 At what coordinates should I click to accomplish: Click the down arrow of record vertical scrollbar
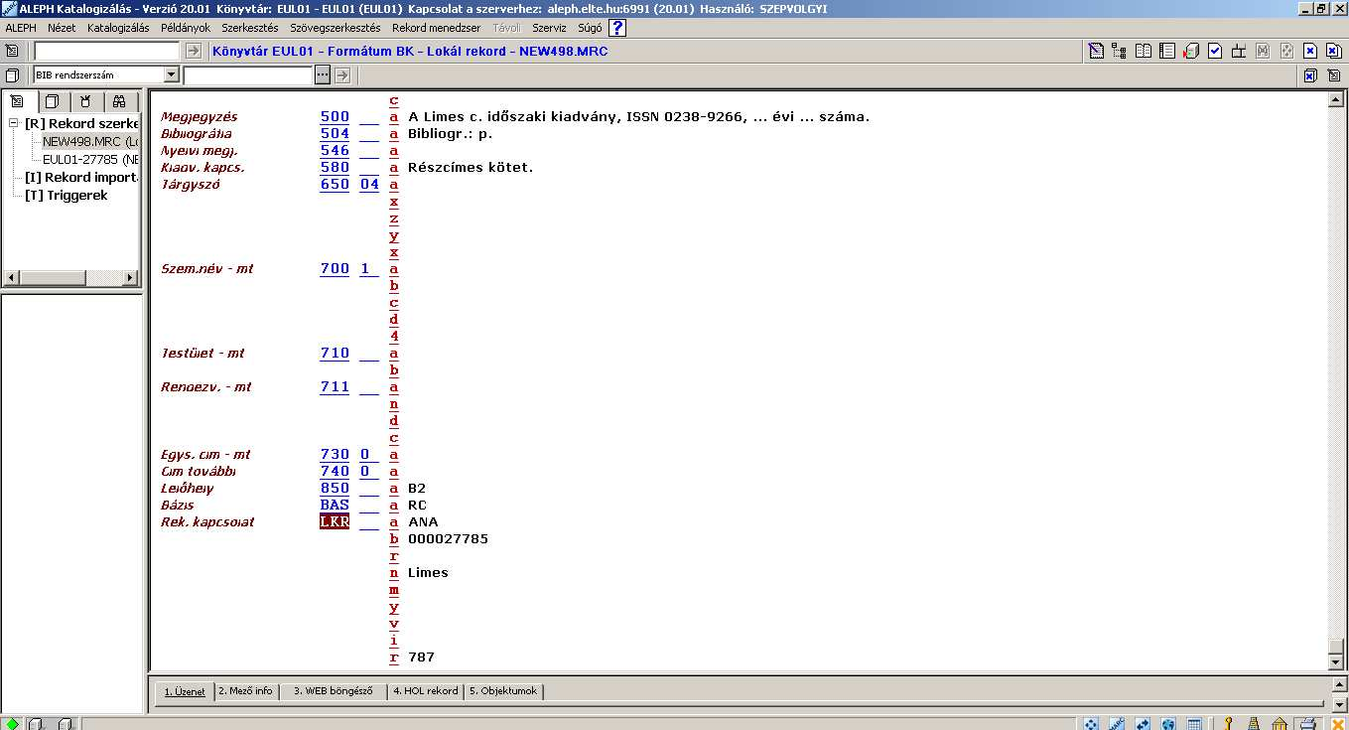pos(1335,663)
